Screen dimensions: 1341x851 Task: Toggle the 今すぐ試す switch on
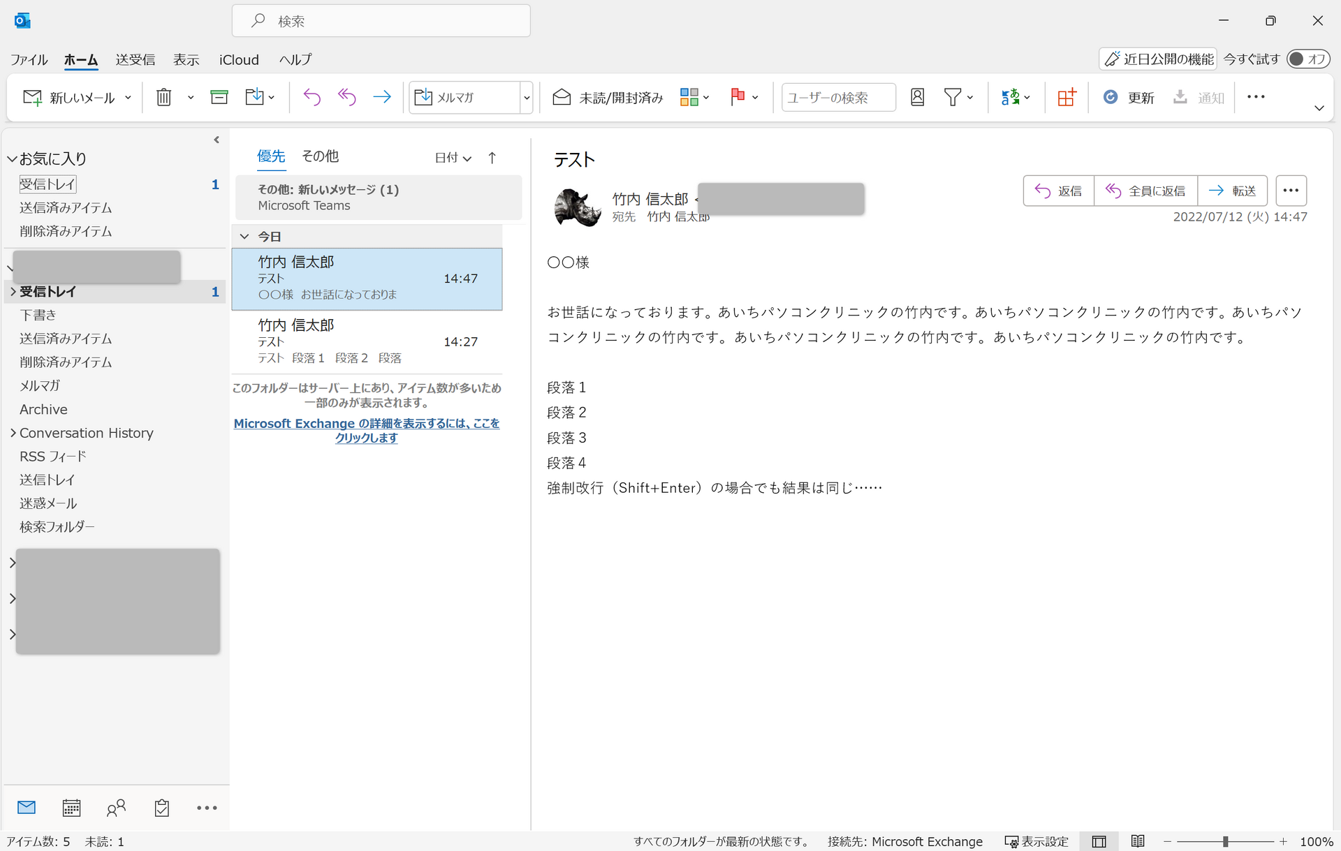click(x=1307, y=59)
